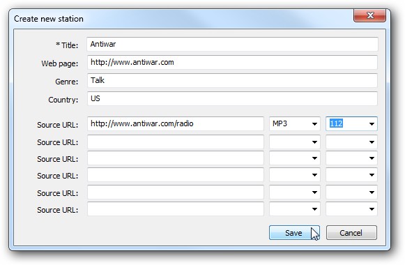Open the MP3 format dropdown
The width and height of the screenshot is (405, 265).
click(294, 123)
